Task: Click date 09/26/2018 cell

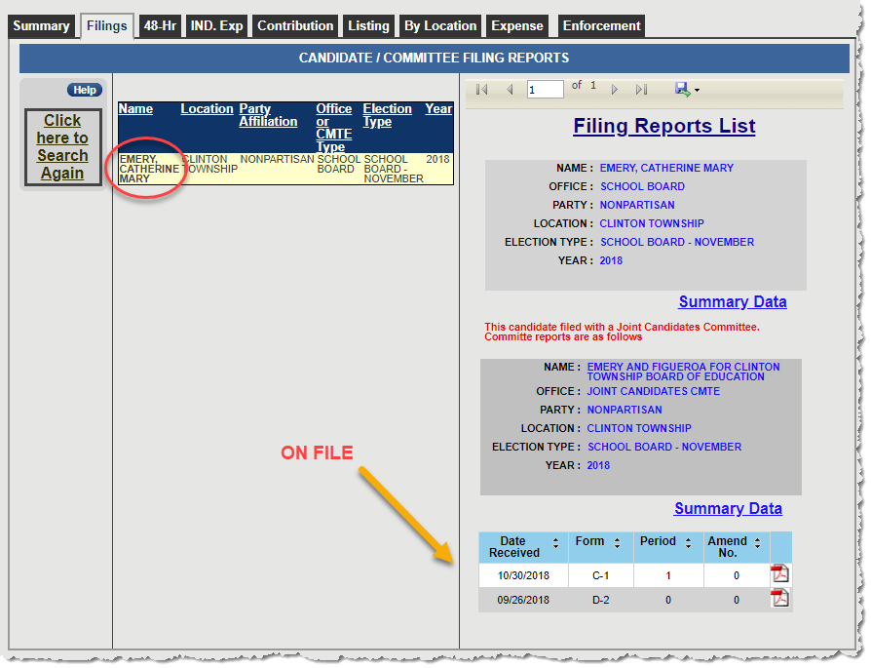Action: click(x=523, y=600)
